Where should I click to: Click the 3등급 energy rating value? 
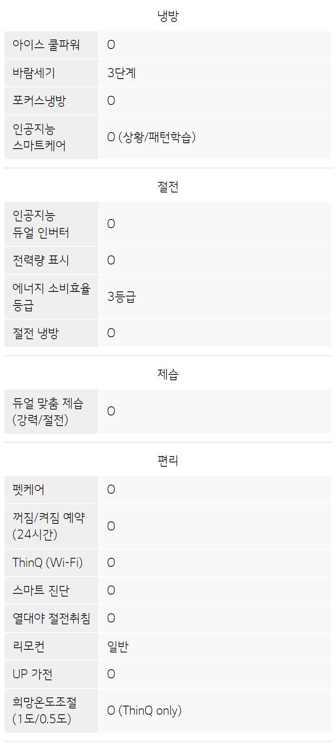[x=122, y=297]
